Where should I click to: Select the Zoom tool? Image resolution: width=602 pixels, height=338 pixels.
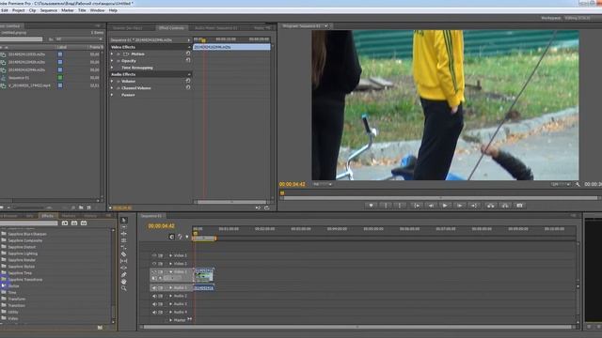coord(123,288)
